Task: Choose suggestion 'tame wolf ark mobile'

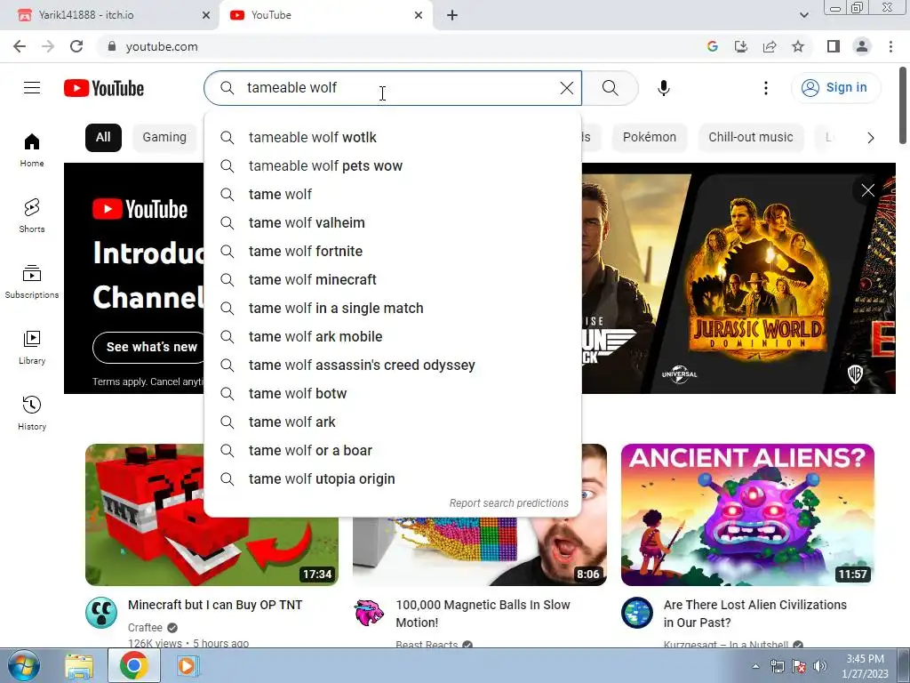Action: pyautogui.click(x=393, y=337)
